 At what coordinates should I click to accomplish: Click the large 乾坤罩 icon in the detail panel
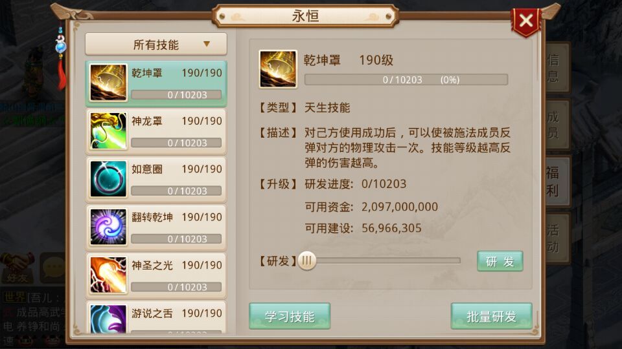click(278, 69)
